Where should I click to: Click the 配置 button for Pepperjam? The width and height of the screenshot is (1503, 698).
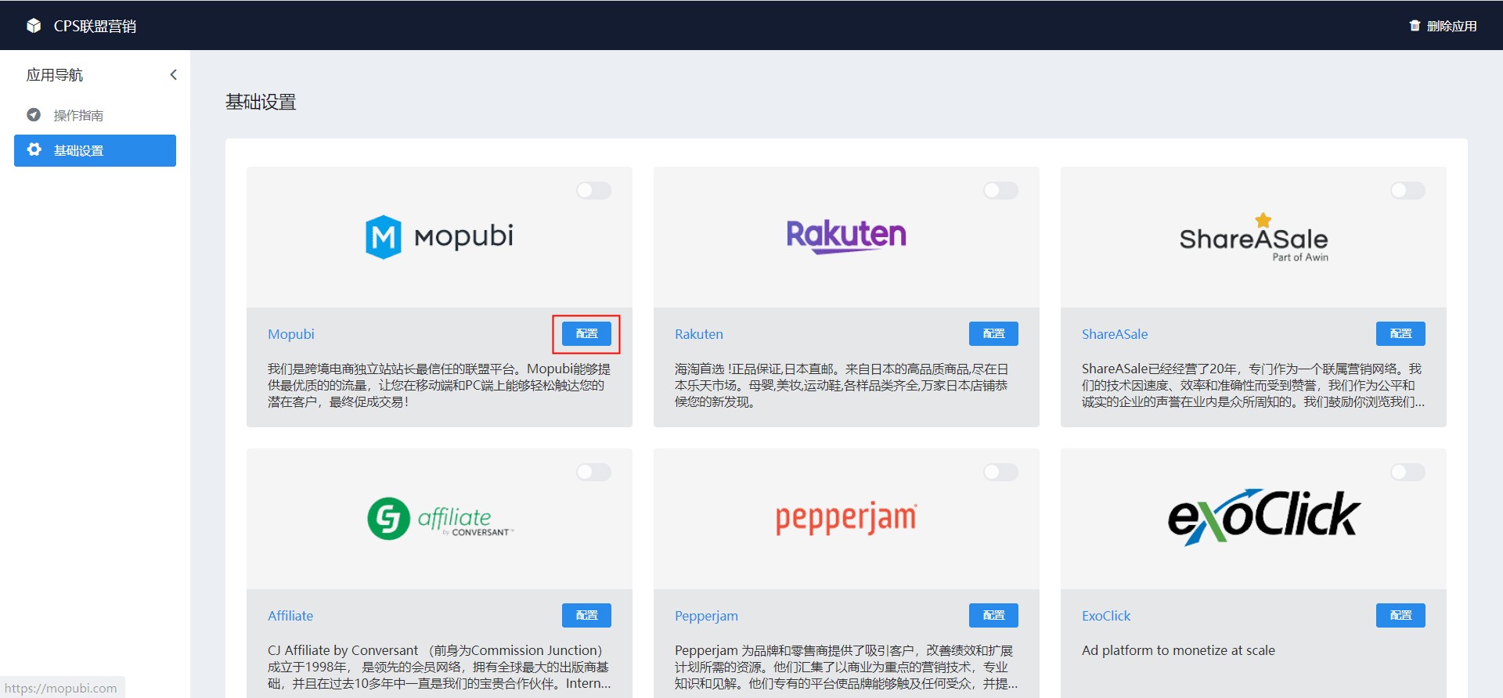coord(993,615)
